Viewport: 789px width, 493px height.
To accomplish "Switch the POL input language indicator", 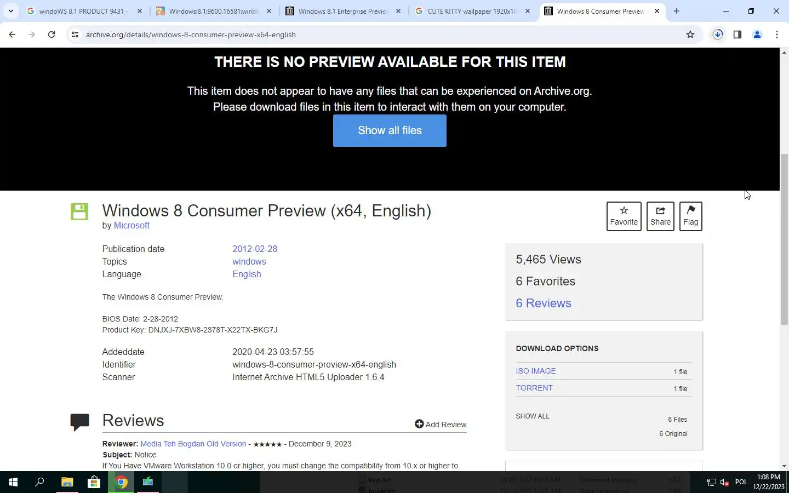I will pos(741,482).
